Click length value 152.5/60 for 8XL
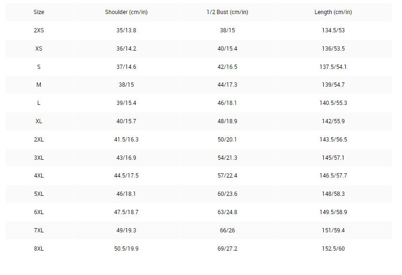Image resolution: width=402 pixels, height=275 pixels. [x=333, y=249]
